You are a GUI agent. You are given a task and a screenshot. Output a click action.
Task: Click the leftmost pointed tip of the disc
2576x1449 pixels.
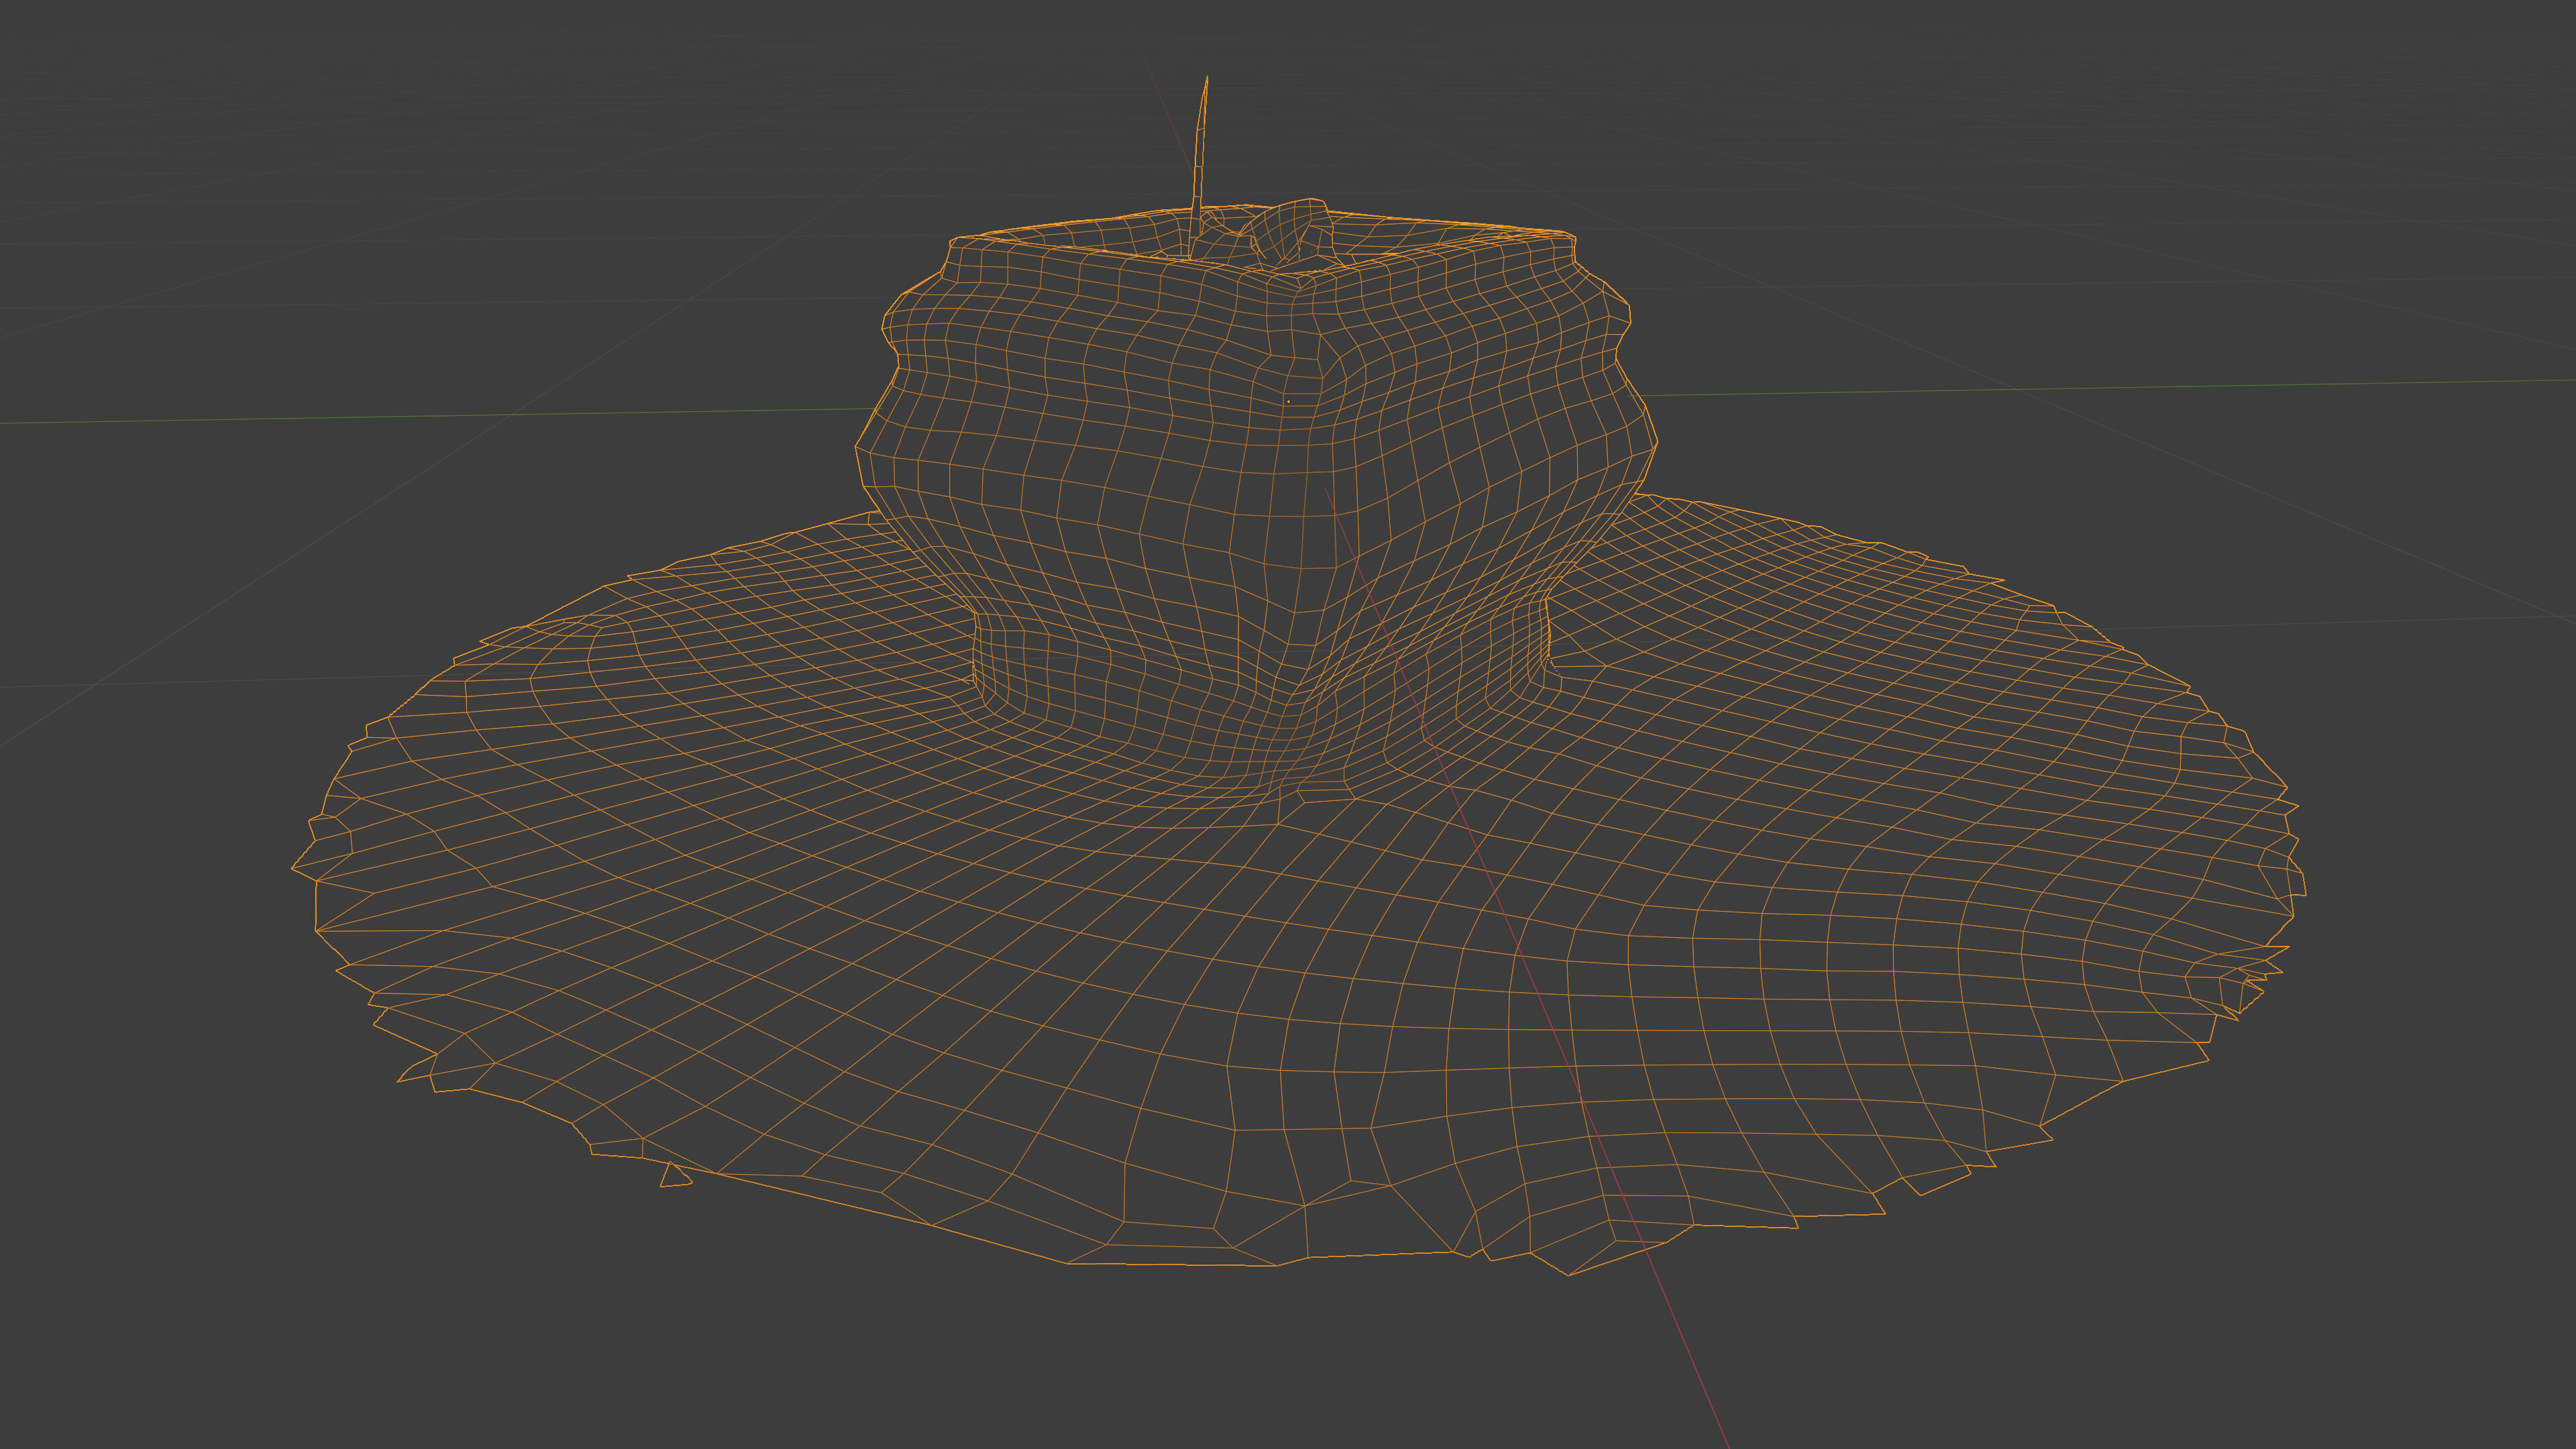(294, 867)
